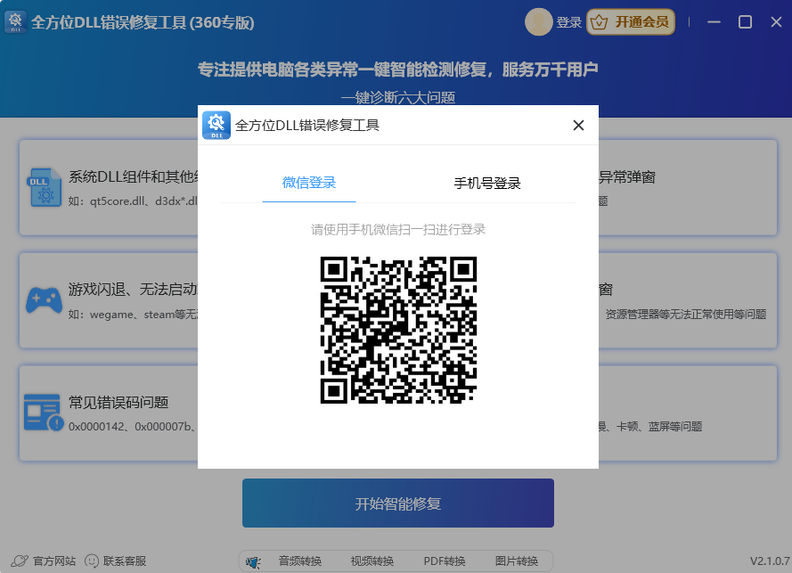Switch to 手机号登录 tab
This screenshot has height=573, width=792.
487,184
